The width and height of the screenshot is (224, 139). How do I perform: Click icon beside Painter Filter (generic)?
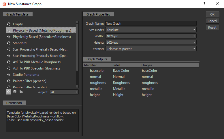[x=9, y=81]
